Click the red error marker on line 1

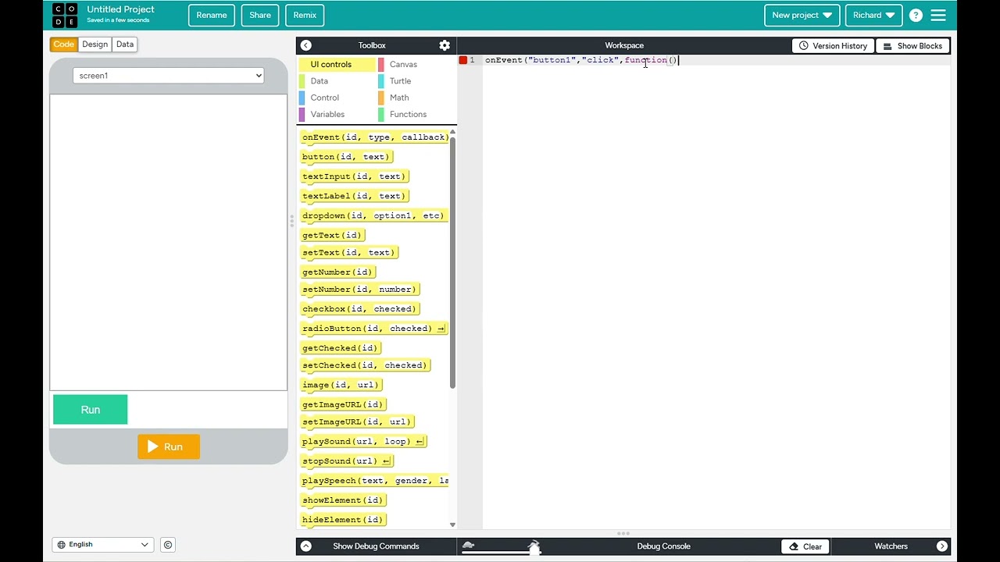[x=462, y=60]
